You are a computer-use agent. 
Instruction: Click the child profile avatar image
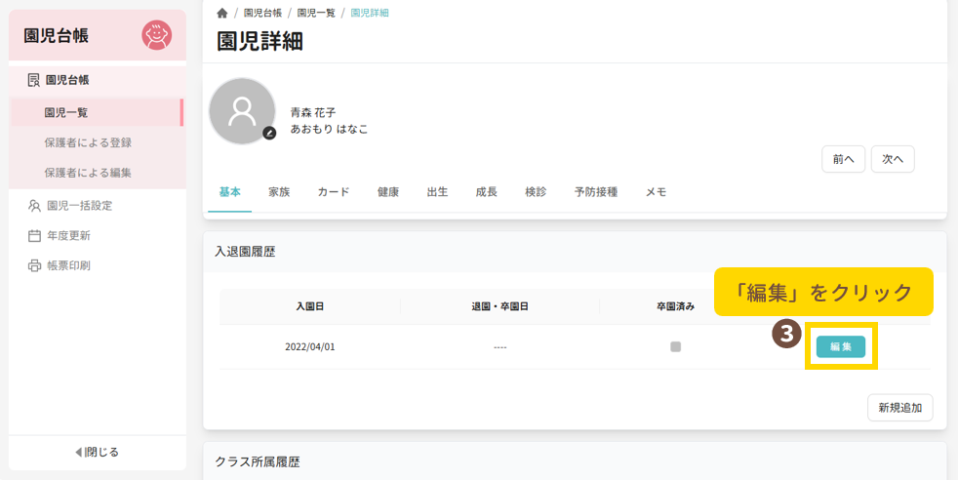click(x=241, y=111)
